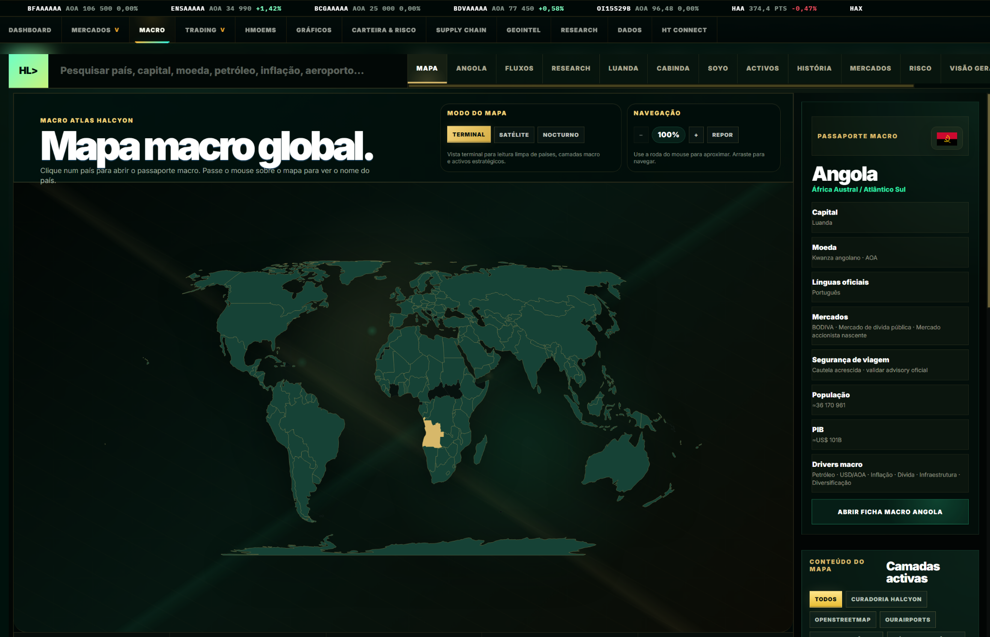
Task: Open the Dashboard menu item
Action: point(30,30)
